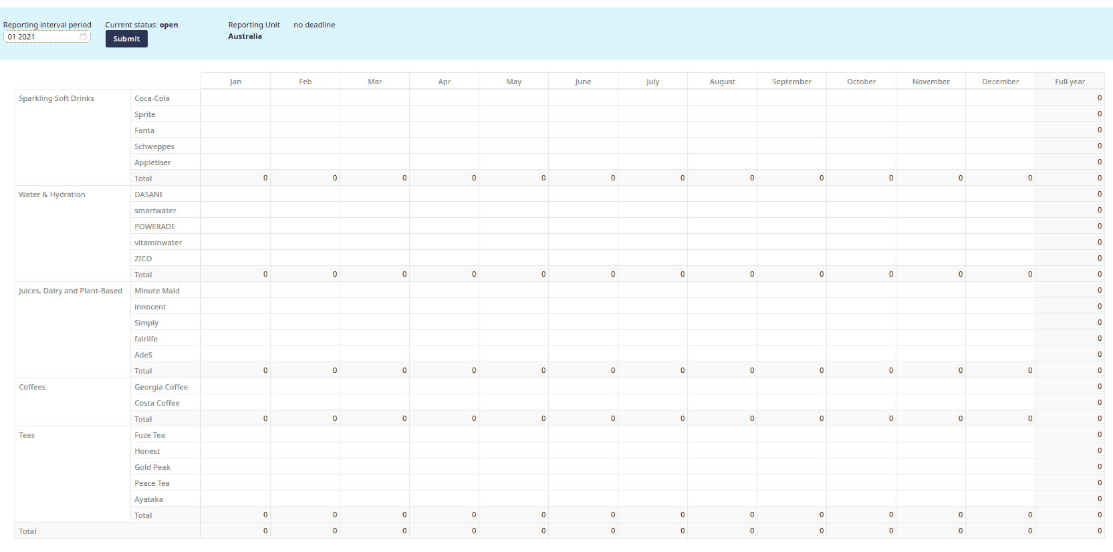The image size is (1113, 552).
Task: Select the Sparkling Soft Drinks category label
Action: coord(56,98)
